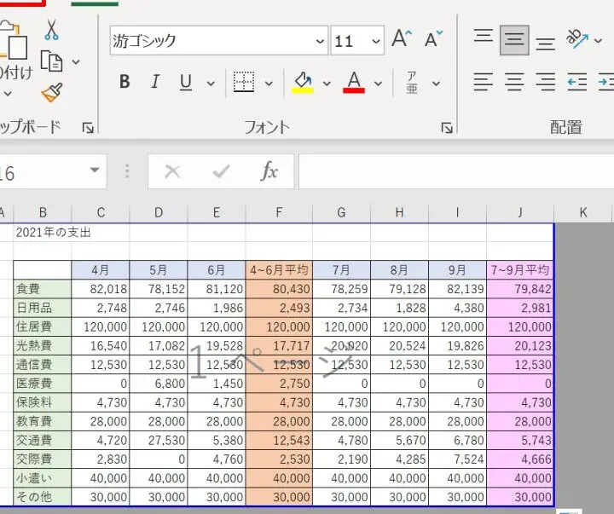Toggle Italic formatting
The image size is (614, 514).
click(x=155, y=83)
